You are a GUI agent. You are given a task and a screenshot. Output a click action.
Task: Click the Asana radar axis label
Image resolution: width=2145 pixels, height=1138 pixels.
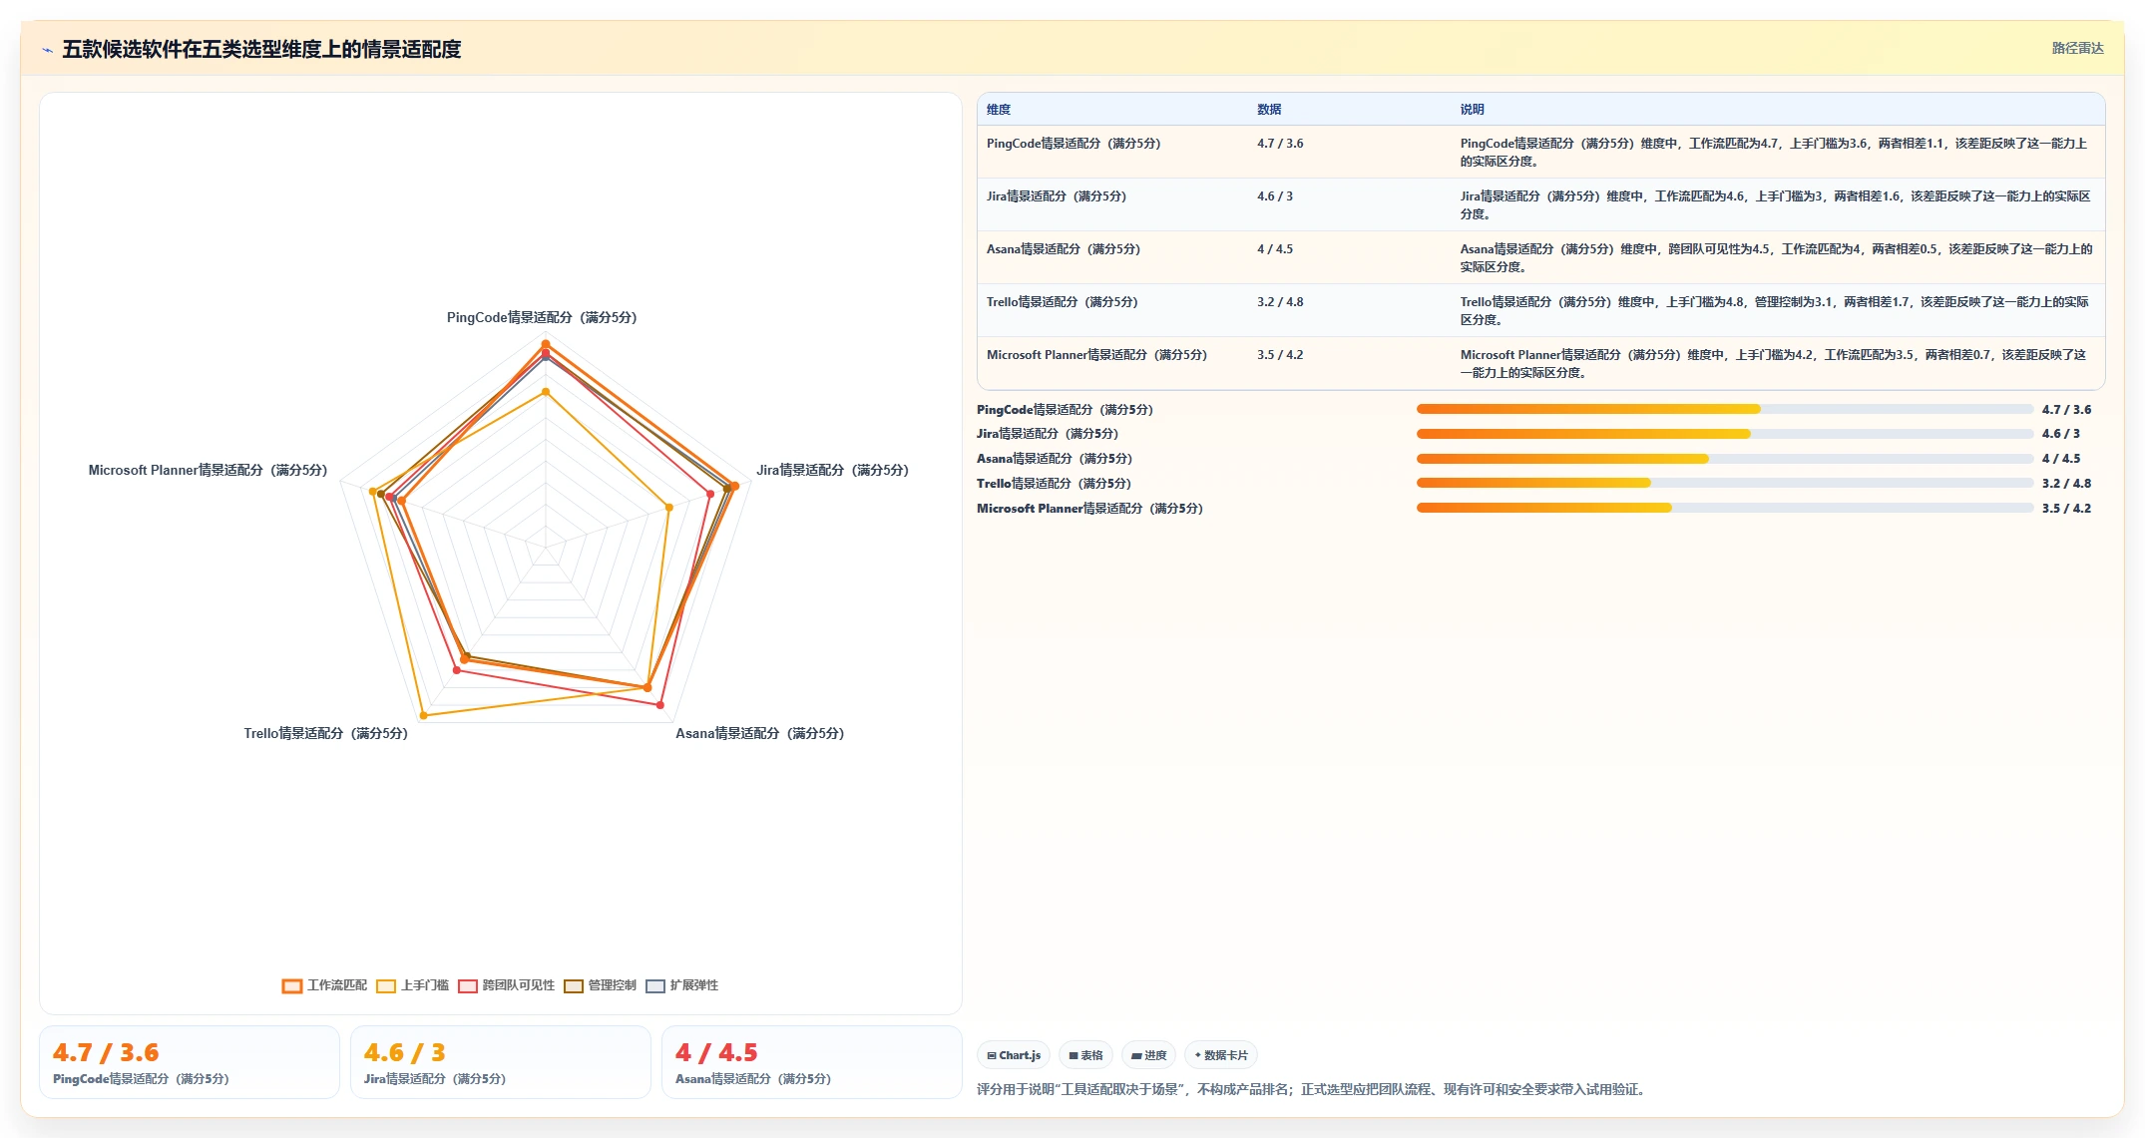click(760, 733)
